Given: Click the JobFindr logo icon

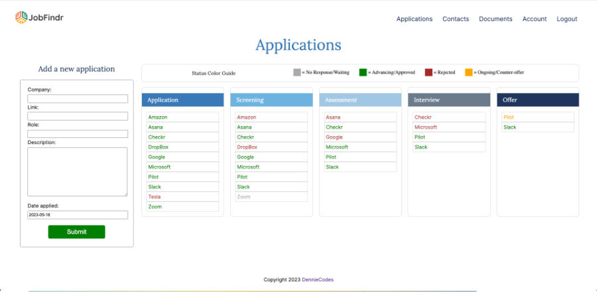Looking at the screenshot, I should pyautogui.click(x=21, y=17).
